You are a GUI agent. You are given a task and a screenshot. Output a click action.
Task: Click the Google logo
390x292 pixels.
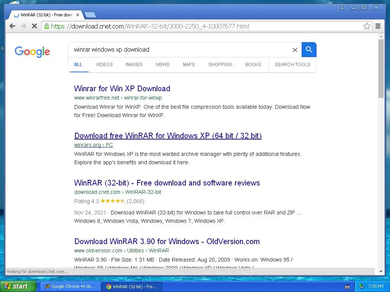(x=32, y=52)
